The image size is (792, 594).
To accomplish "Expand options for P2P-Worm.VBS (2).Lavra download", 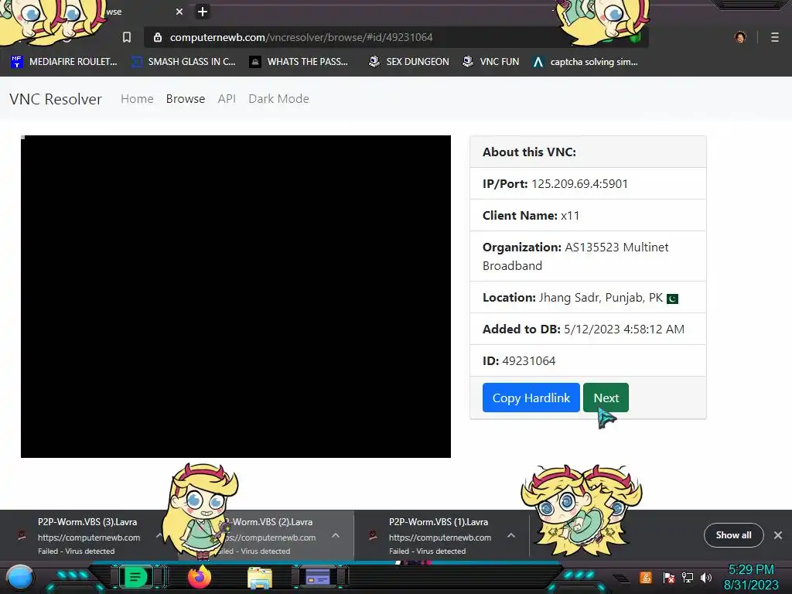I will 336,535.
